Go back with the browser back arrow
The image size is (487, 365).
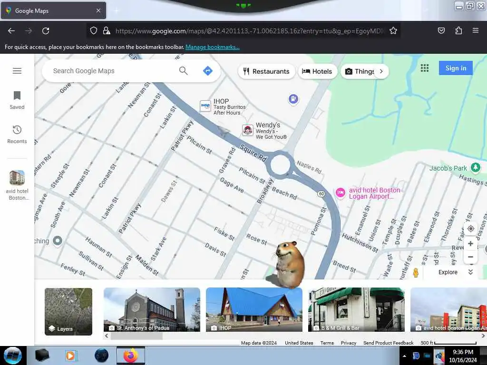pyautogui.click(x=11, y=31)
